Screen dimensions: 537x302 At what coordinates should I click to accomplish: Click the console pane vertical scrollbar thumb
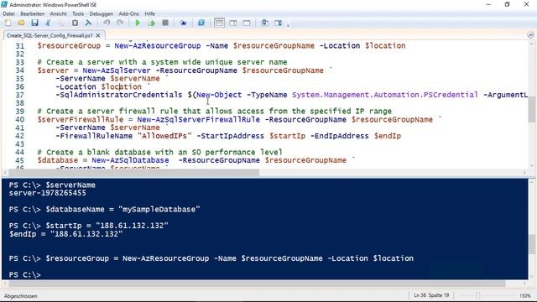click(x=531, y=244)
